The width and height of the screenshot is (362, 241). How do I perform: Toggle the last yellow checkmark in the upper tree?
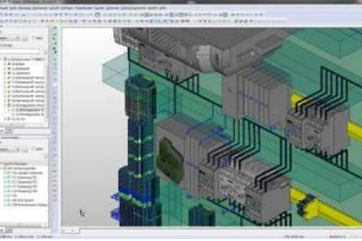coord(10,104)
